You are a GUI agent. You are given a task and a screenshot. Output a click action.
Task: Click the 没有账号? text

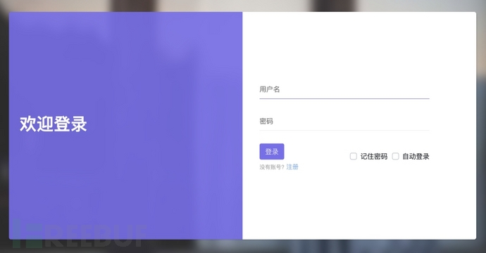coord(272,167)
